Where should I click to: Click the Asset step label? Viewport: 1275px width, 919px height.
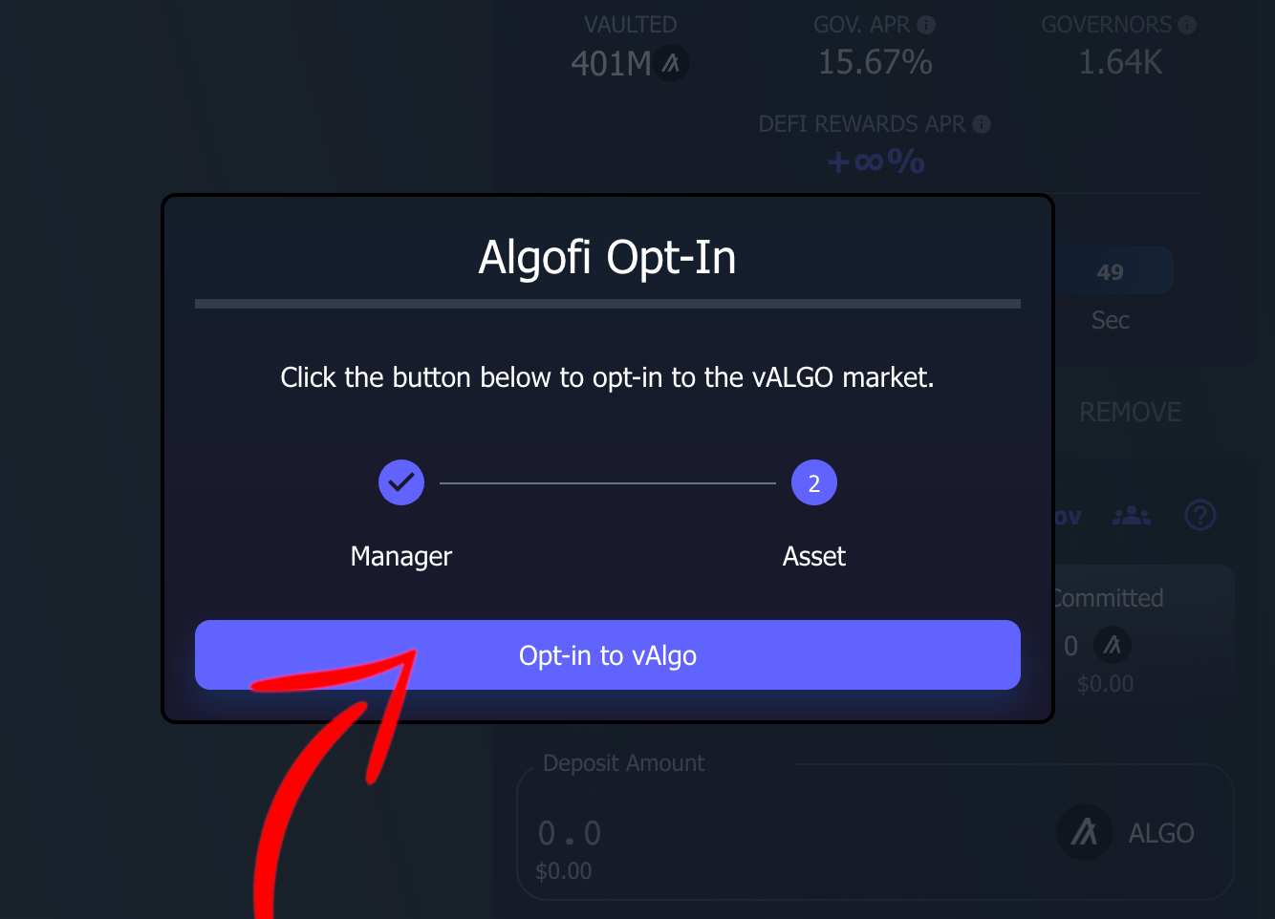pyautogui.click(x=814, y=556)
